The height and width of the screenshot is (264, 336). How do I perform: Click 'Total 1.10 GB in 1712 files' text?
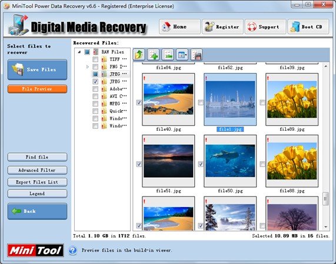pyautogui.click(x=109, y=236)
